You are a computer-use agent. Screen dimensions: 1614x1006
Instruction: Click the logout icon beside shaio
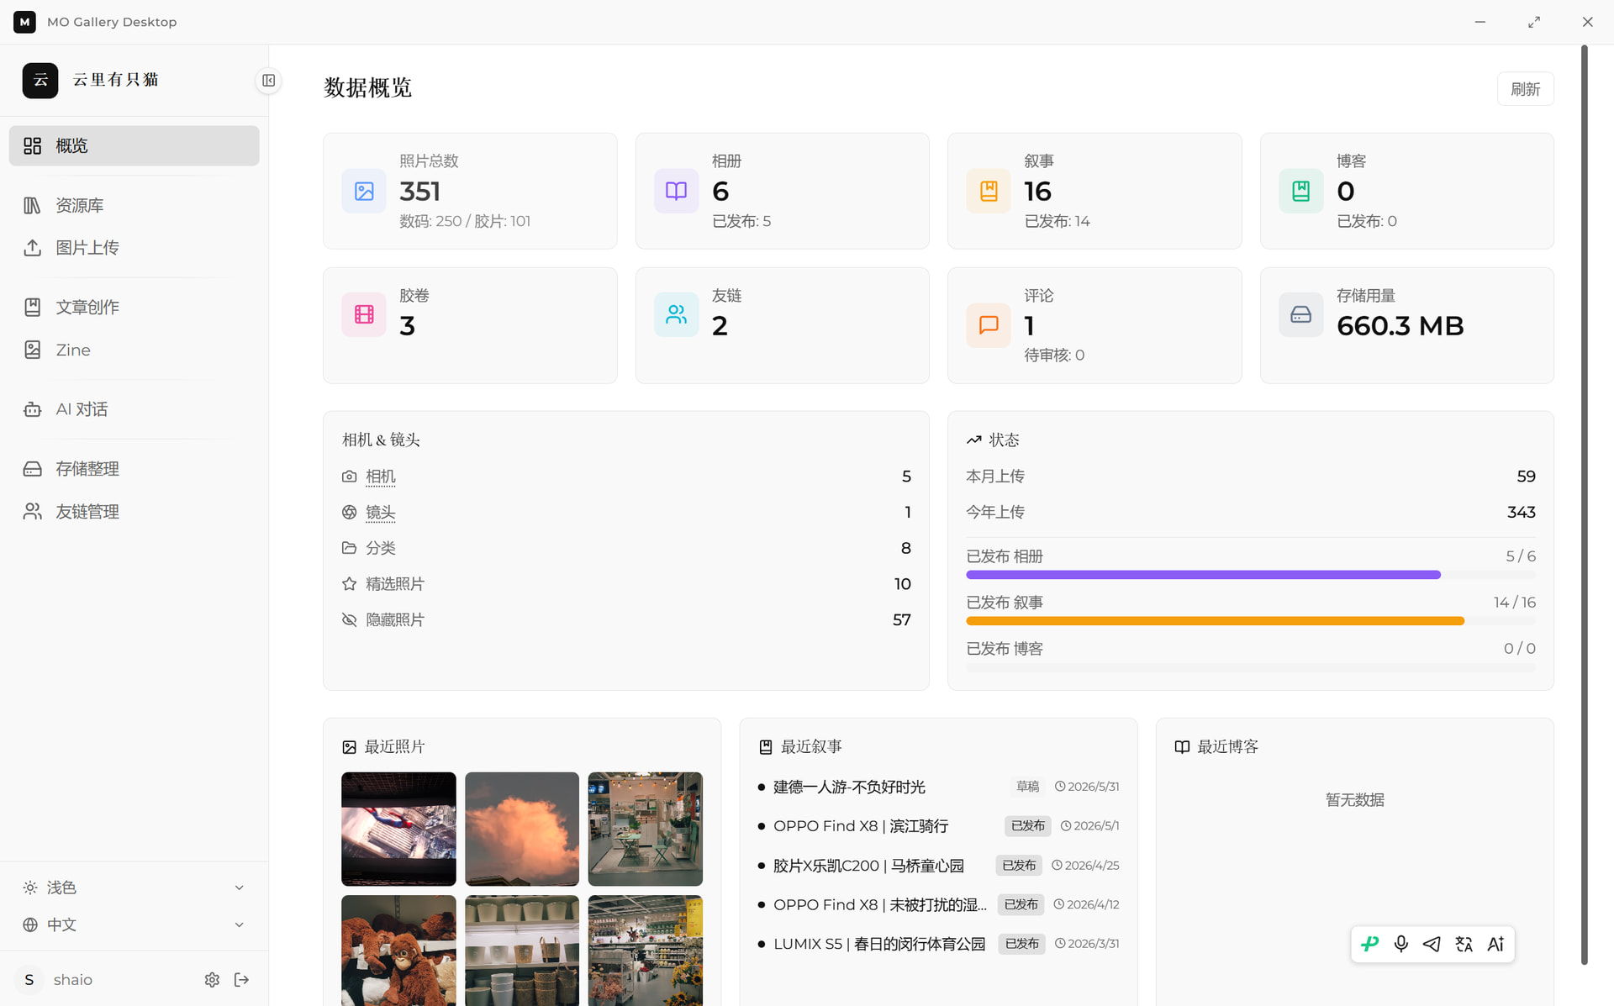(242, 980)
